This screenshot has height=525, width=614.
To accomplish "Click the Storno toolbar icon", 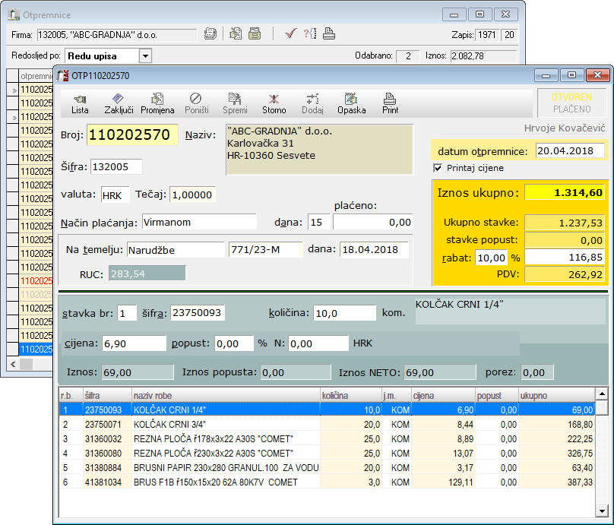I will tap(274, 104).
